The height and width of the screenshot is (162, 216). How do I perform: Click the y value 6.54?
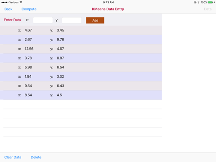60,67
